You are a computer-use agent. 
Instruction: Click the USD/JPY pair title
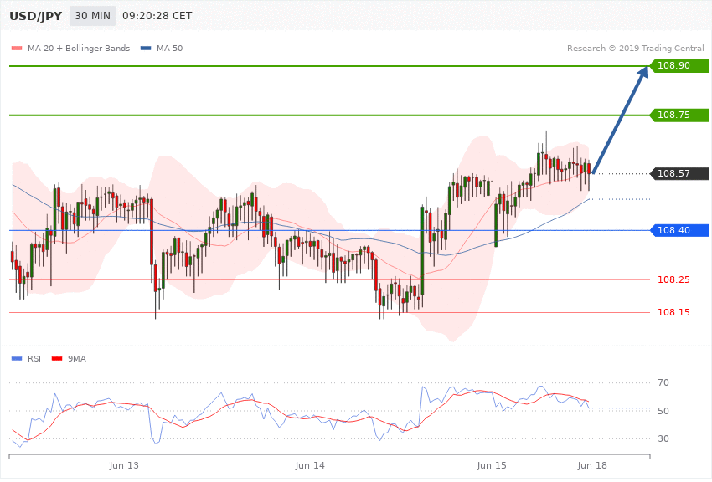(35, 16)
